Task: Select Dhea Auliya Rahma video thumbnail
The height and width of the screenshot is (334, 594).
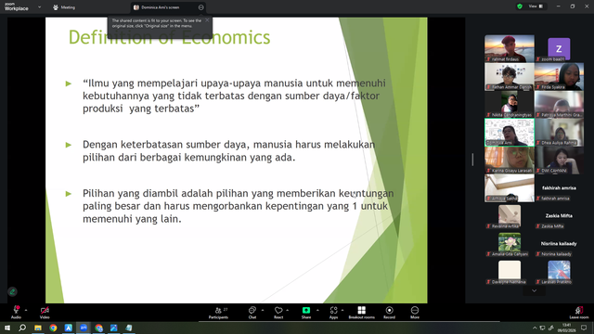Action: coord(559,132)
